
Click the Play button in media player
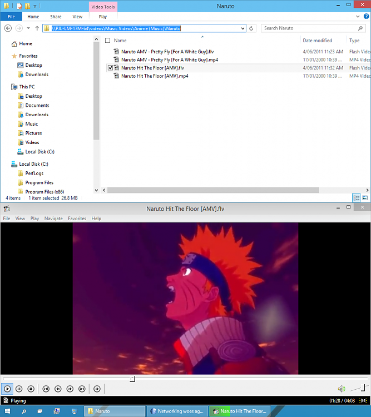pos(7,389)
